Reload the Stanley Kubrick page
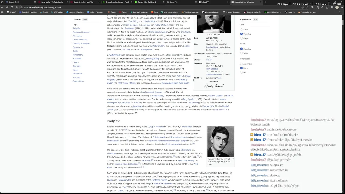This screenshot has width=345, height=194. point(12,7)
